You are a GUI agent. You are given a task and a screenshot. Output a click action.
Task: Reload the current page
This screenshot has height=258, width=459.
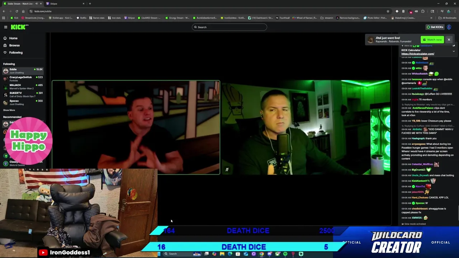pos(16,11)
